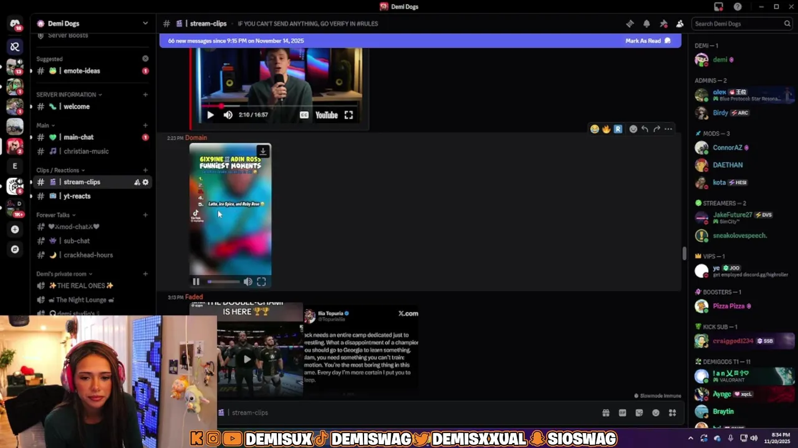Open notification settings bell icon

coord(647,24)
